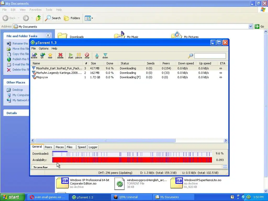Image resolution: width=268 pixels, height=201 pixels.
Task: Click the red delete torrent icon
Action: [60, 55]
